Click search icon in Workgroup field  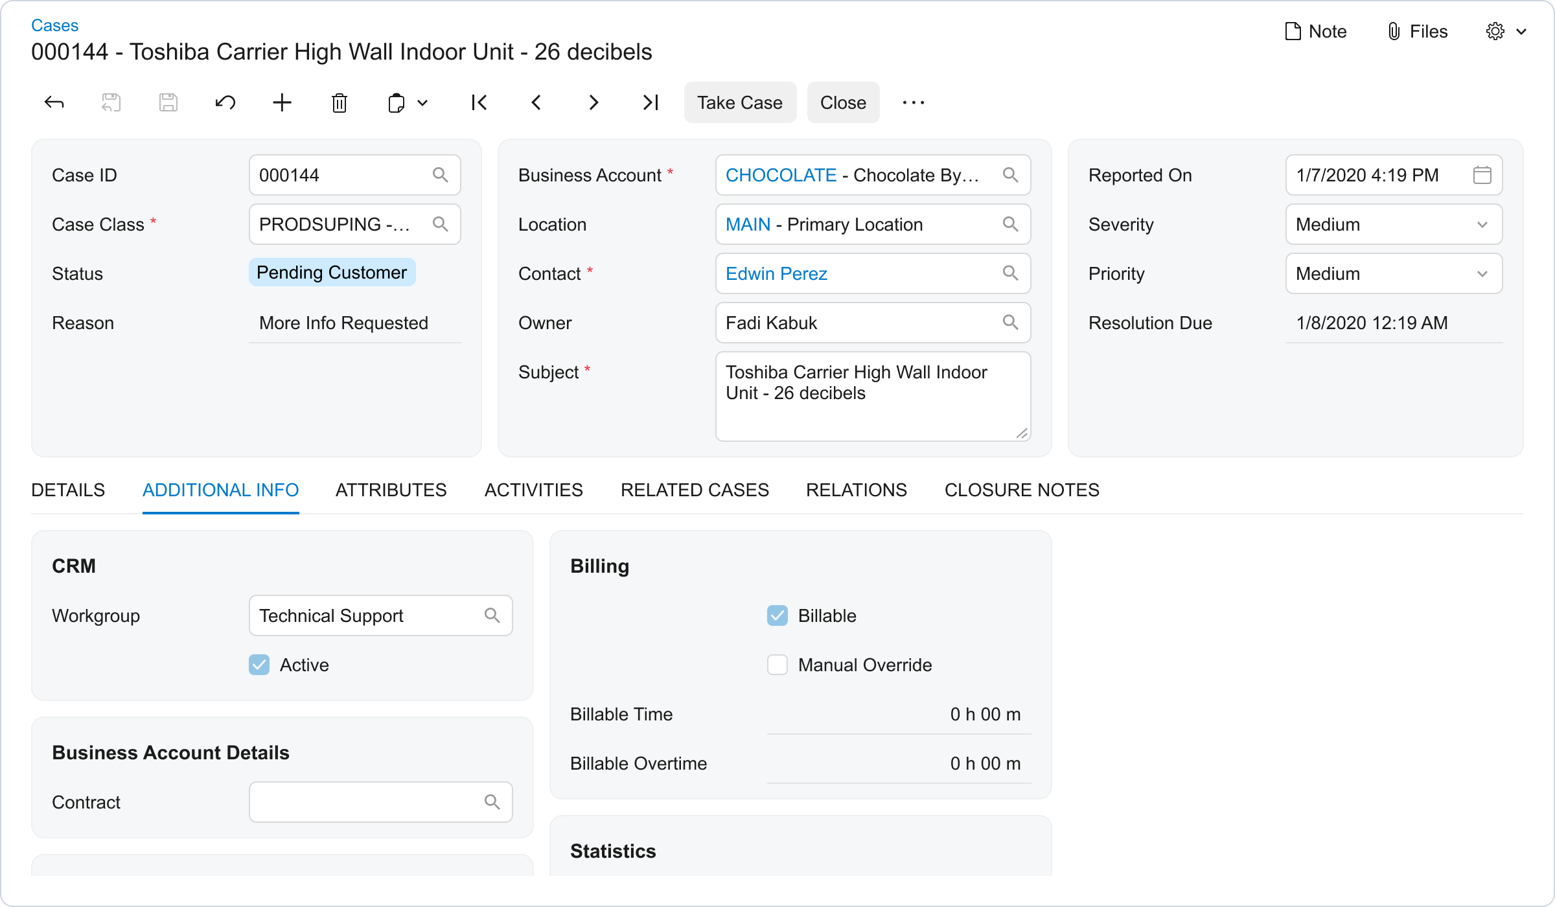(x=492, y=615)
